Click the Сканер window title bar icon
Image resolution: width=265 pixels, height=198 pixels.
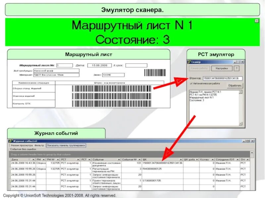click(189, 62)
